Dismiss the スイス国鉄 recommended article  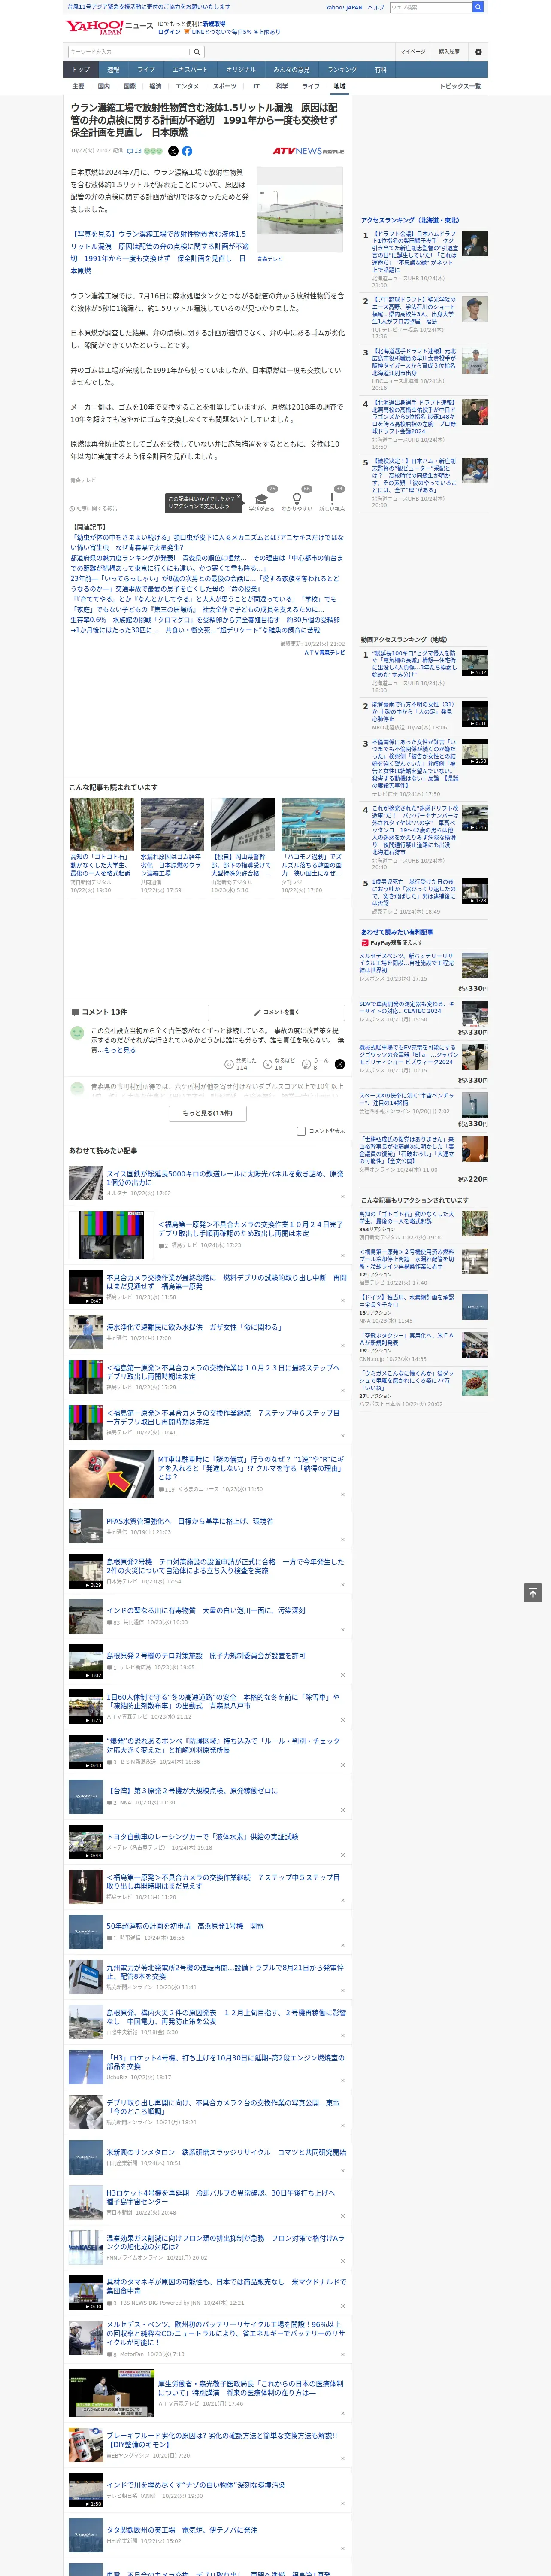(342, 1197)
